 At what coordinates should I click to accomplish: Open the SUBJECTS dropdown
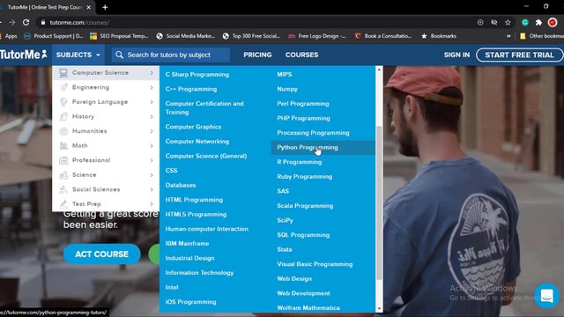78,55
